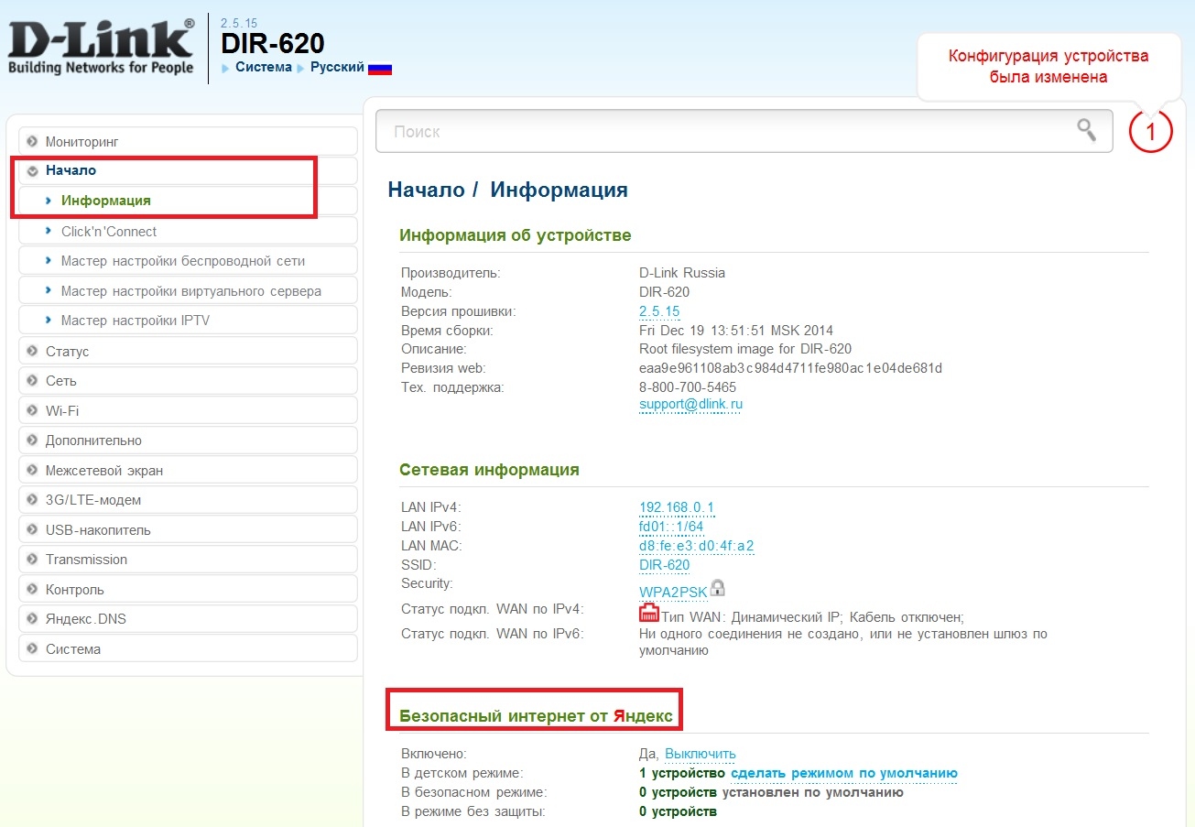Expand the Межсетевой экран section
This screenshot has height=827, width=1195.
point(103,471)
